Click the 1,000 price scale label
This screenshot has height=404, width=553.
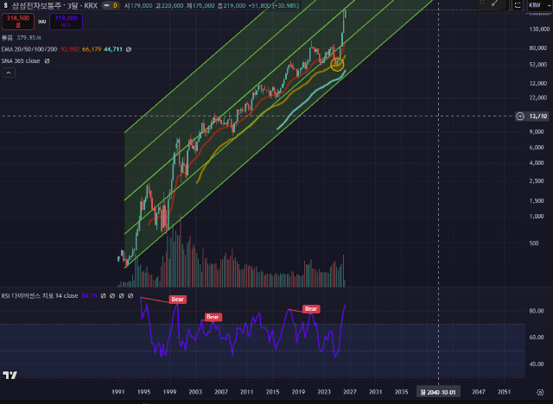[x=537, y=217]
